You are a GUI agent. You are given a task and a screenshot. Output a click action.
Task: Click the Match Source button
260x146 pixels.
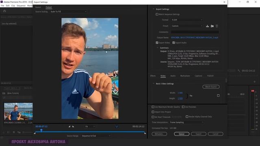click(x=211, y=87)
